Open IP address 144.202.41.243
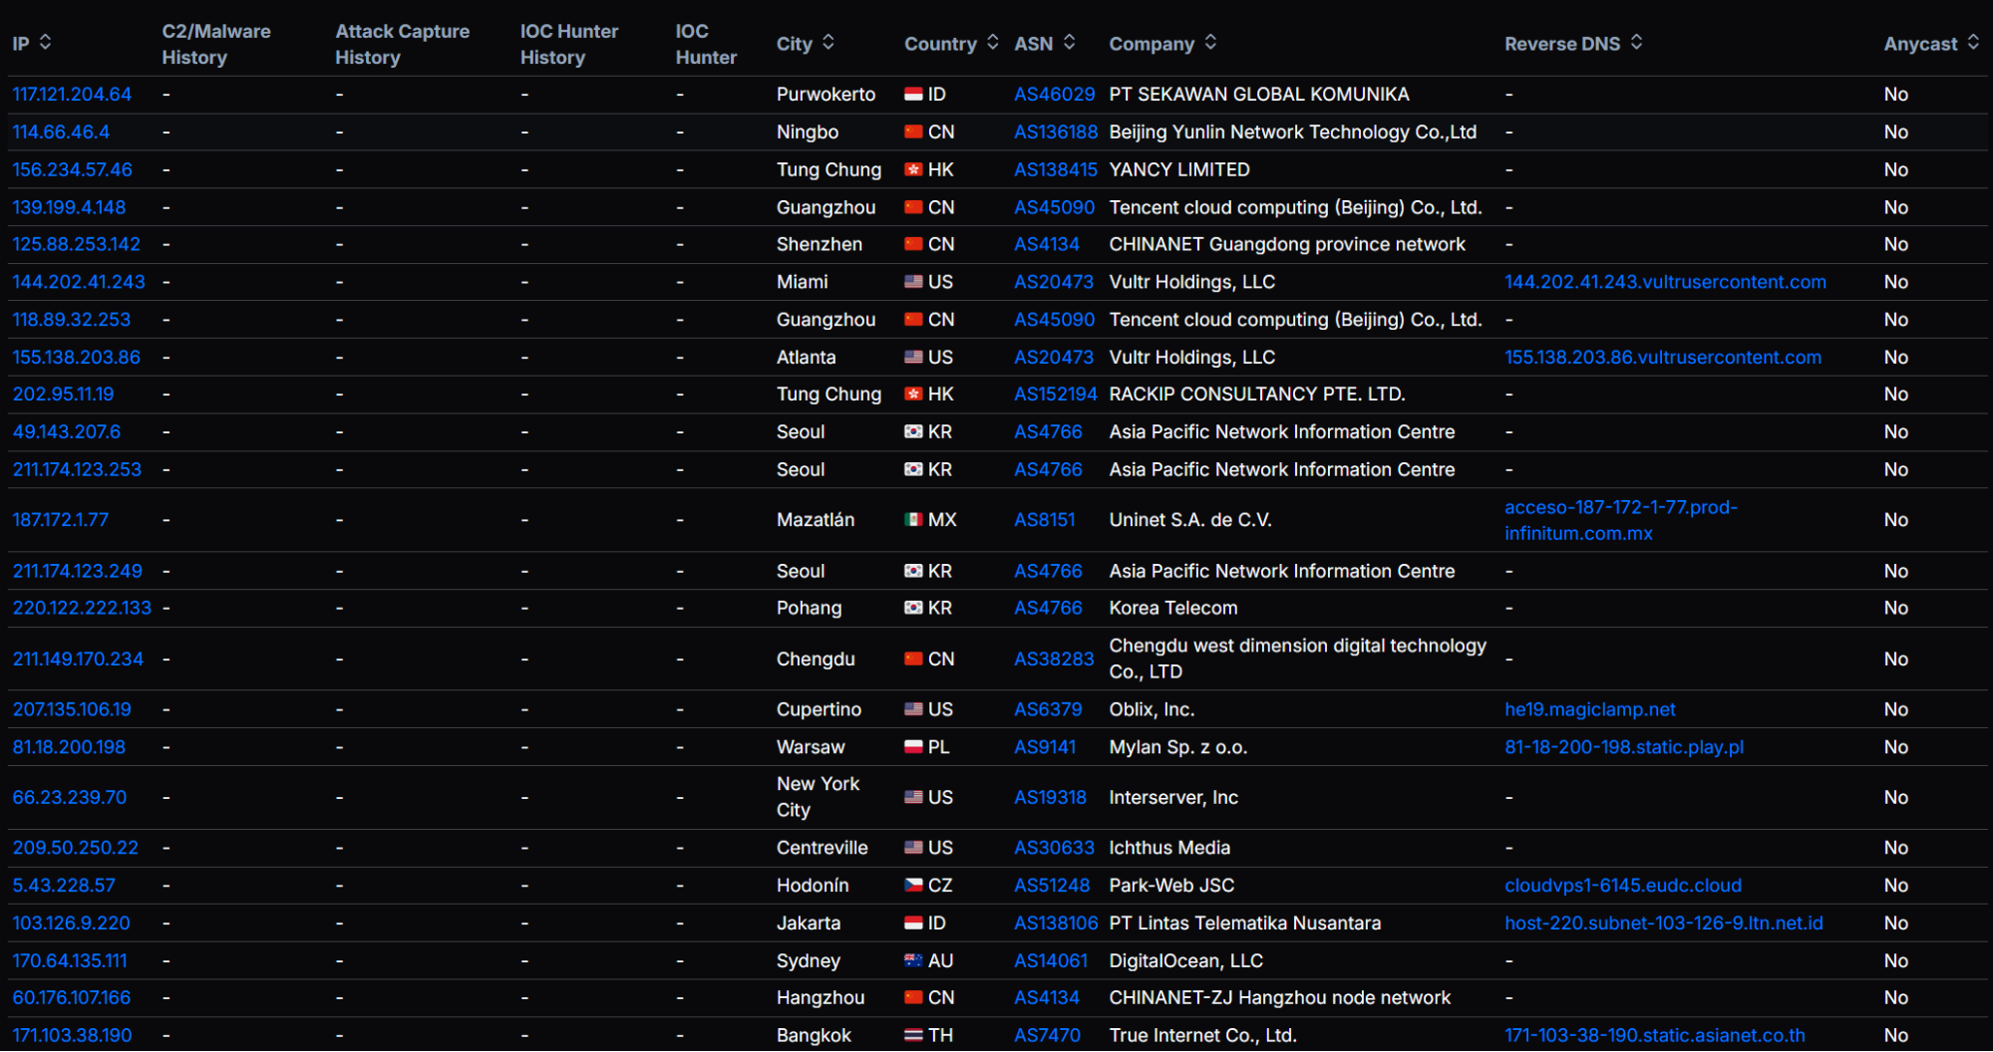Image resolution: width=1993 pixels, height=1052 pixels. [x=79, y=283]
